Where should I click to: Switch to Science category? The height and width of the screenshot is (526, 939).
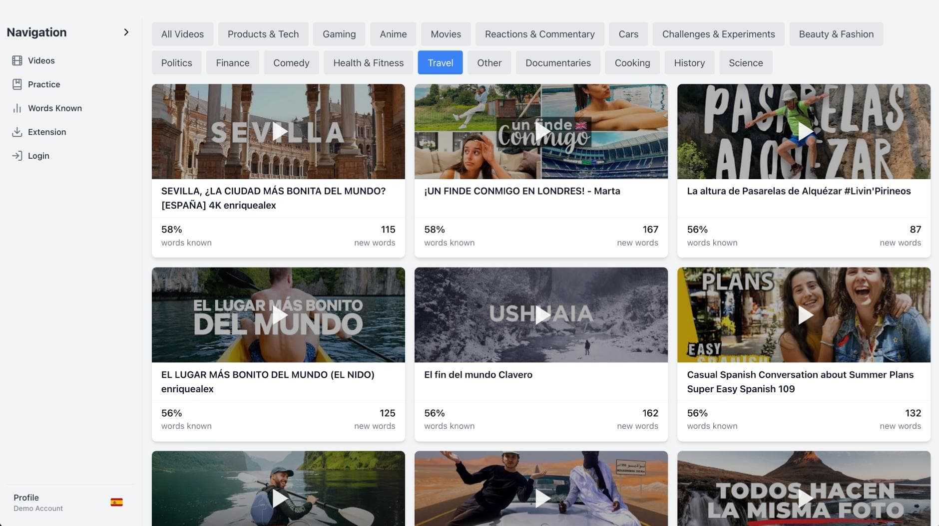coord(746,63)
